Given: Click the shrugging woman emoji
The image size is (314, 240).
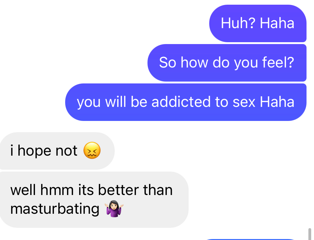Looking at the screenshot, I should pyautogui.click(x=114, y=209).
